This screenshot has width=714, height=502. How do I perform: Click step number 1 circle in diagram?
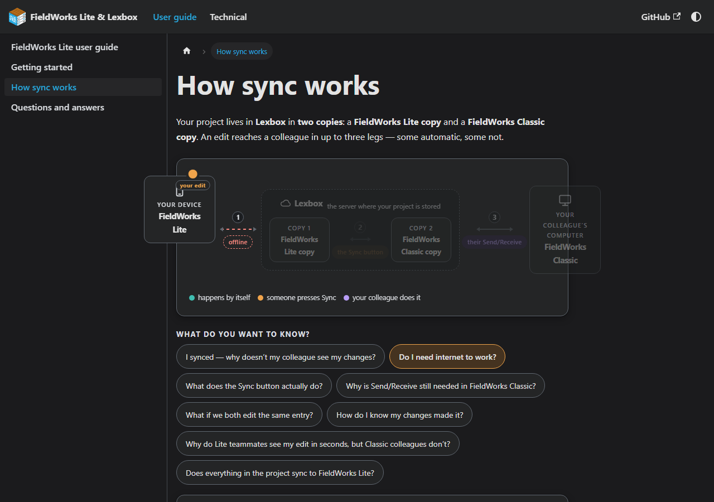tap(238, 218)
